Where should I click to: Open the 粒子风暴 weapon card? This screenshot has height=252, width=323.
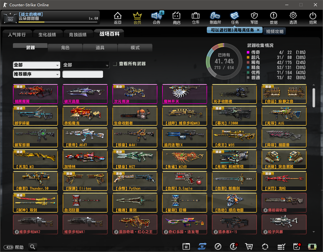(284, 224)
